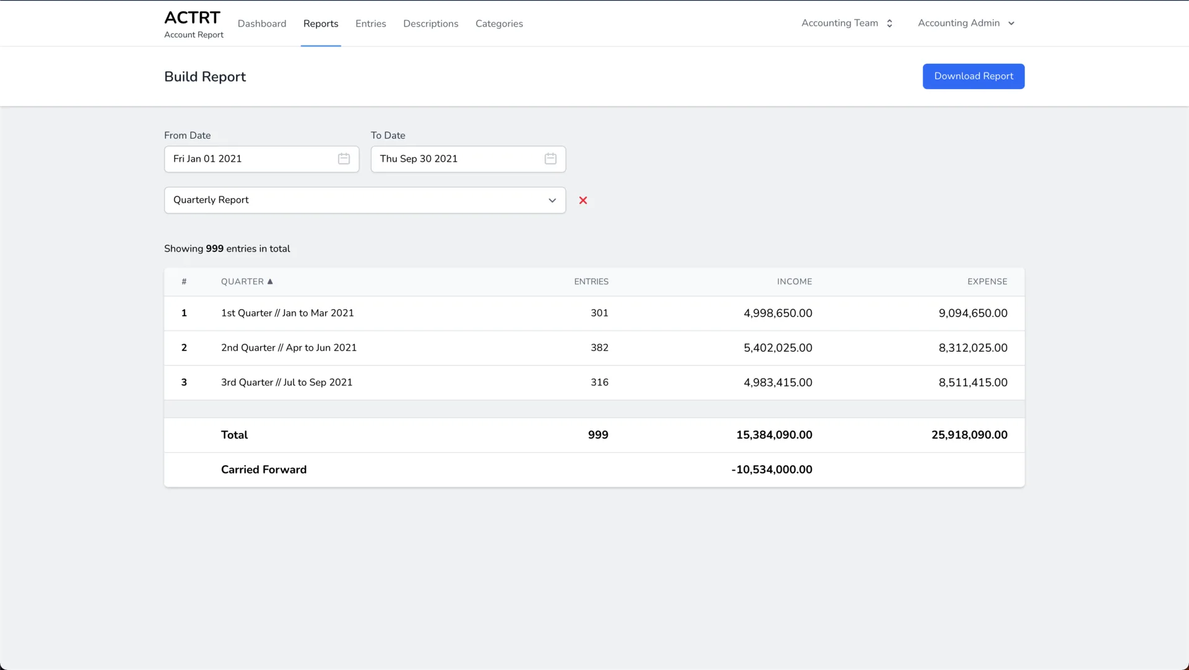1189x670 pixels.
Task: Click expense value 9,094,650.00
Action: (x=973, y=313)
